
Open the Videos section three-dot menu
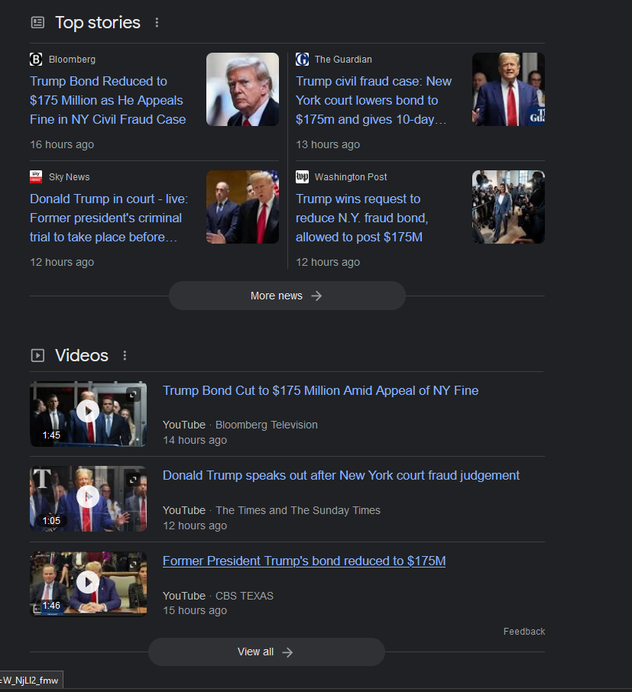(125, 355)
